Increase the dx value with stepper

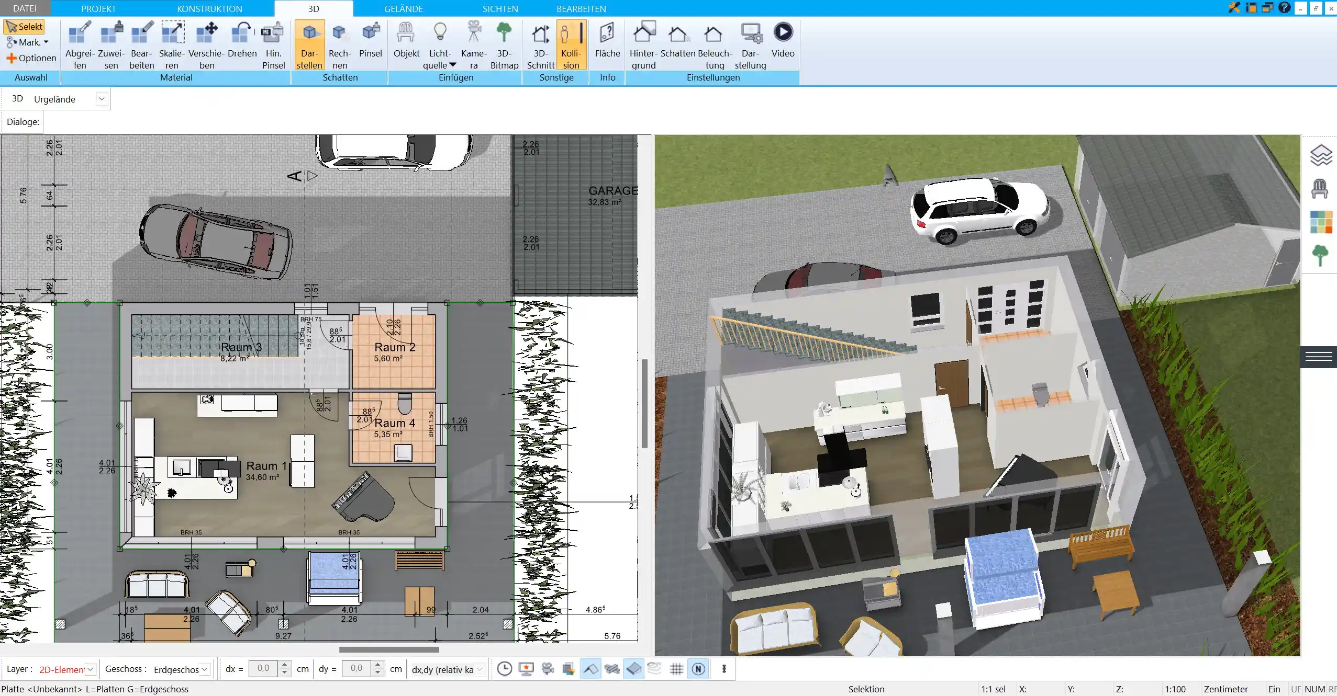coord(284,665)
